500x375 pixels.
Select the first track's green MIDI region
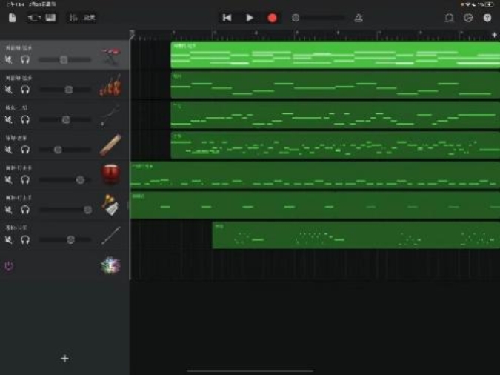point(333,56)
